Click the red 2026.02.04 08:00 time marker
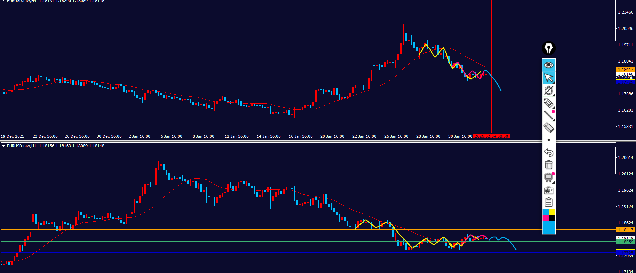The image size is (636, 273). (491, 136)
